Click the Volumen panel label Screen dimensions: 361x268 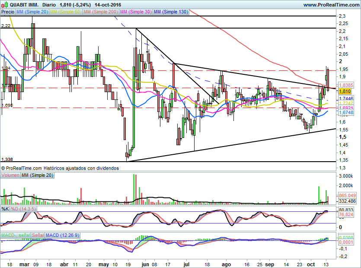click(x=10, y=175)
